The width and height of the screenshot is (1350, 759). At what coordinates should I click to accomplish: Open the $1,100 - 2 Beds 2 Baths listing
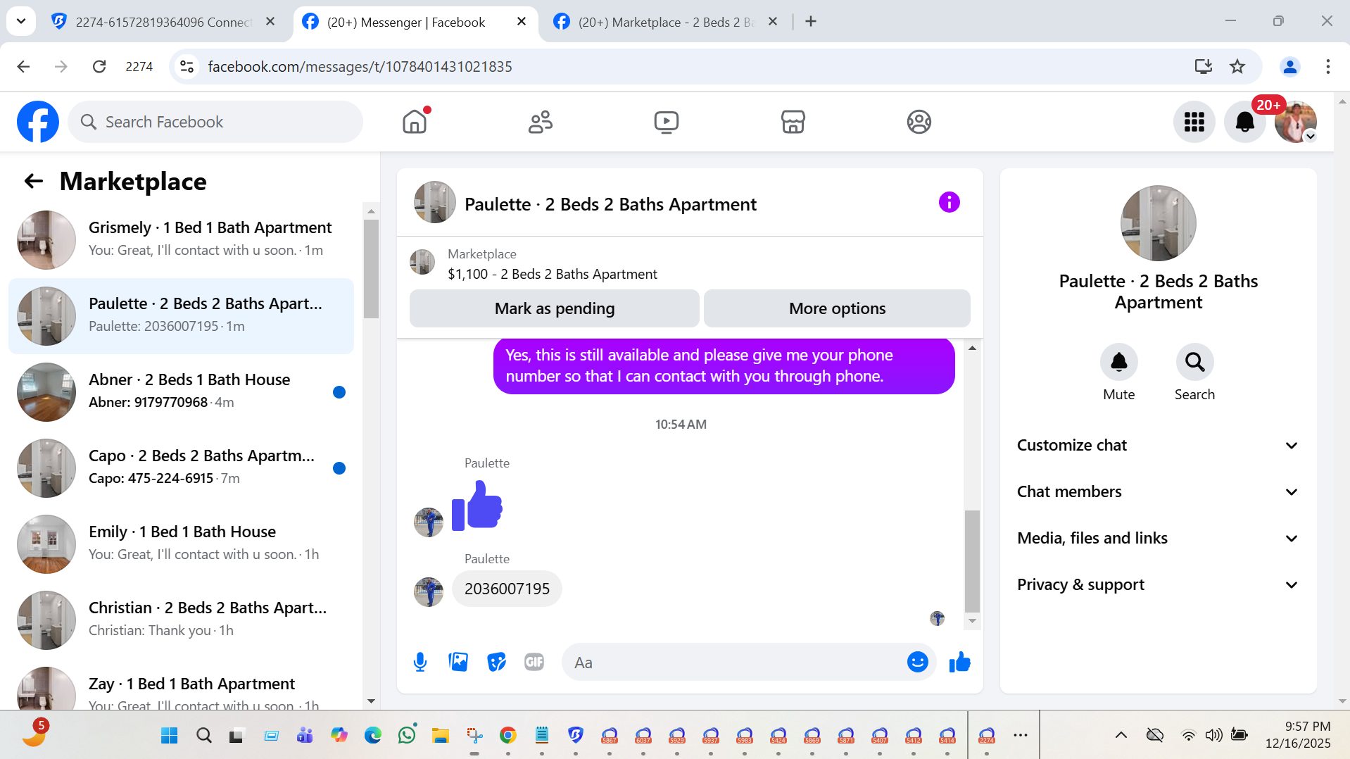(x=552, y=274)
